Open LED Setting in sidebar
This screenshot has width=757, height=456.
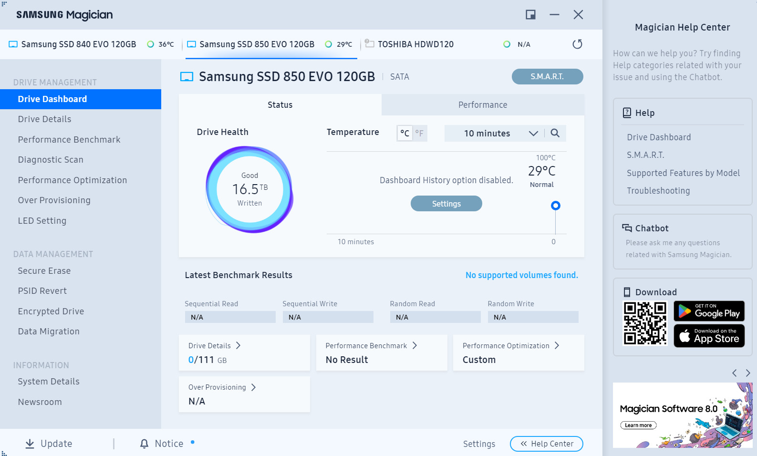[x=81, y=221]
